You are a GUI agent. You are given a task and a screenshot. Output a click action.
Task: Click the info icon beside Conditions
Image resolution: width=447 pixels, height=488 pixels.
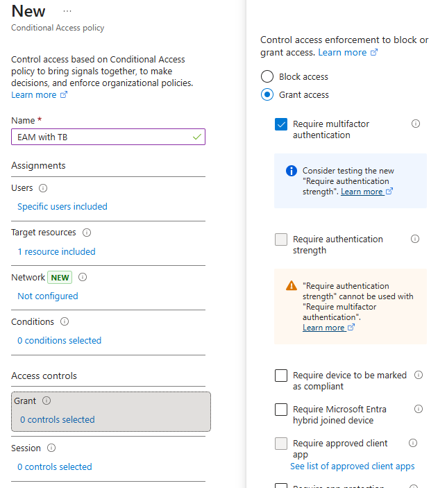coord(65,321)
